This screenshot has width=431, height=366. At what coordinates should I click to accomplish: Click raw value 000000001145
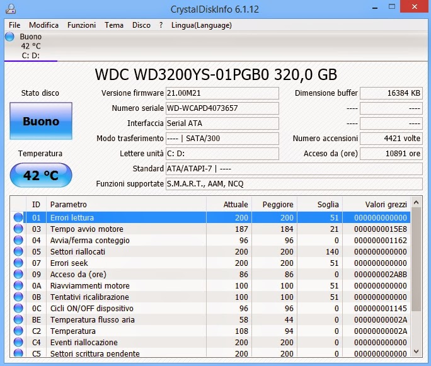(x=381, y=308)
